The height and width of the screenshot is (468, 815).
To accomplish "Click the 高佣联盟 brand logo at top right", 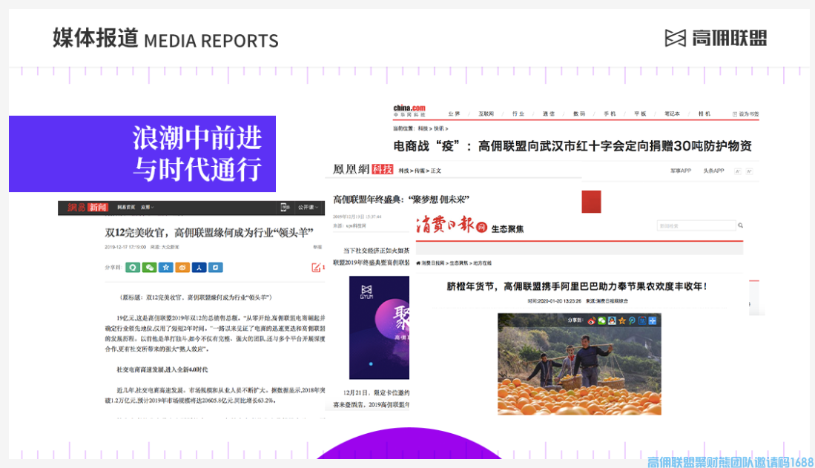I will pyautogui.click(x=716, y=38).
